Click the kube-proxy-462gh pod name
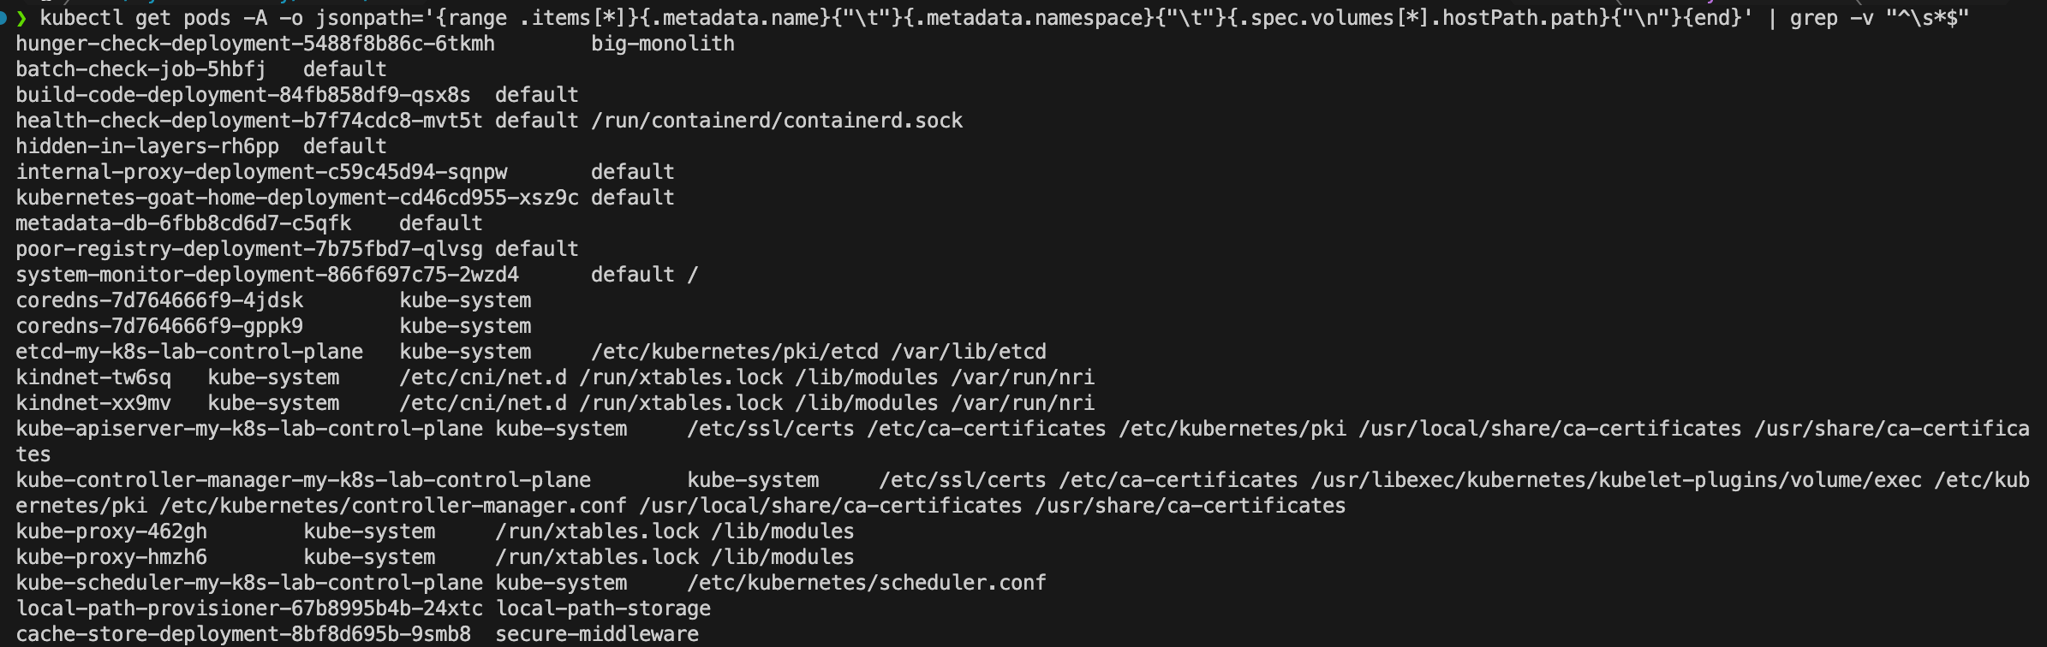The width and height of the screenshot is (2047, 647). click(111, 531)
